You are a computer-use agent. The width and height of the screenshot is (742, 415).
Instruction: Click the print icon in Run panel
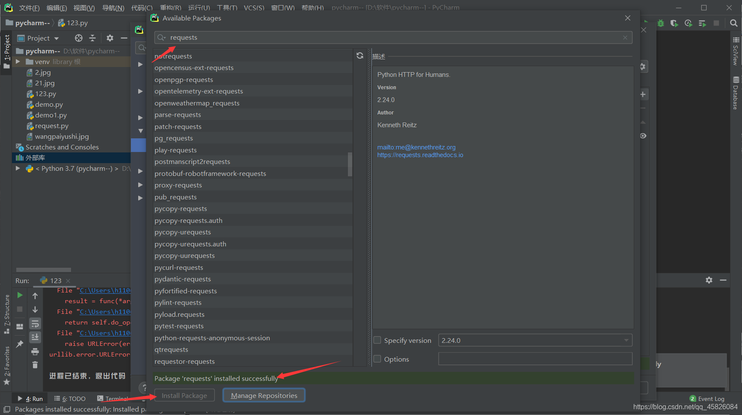tap(35, 351)
